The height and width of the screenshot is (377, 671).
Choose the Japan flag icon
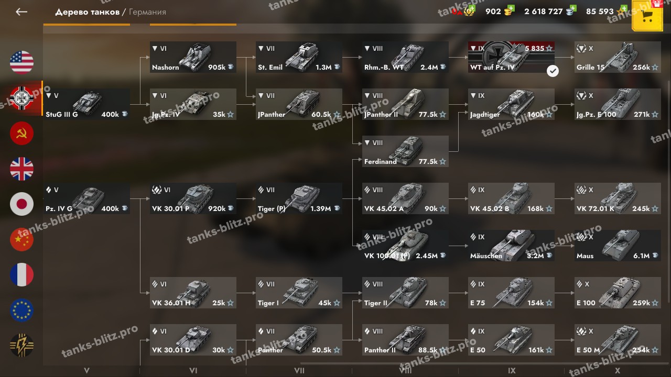[x=21, y=204]
